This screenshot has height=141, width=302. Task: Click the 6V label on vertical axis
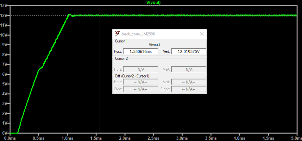point(5,74)
